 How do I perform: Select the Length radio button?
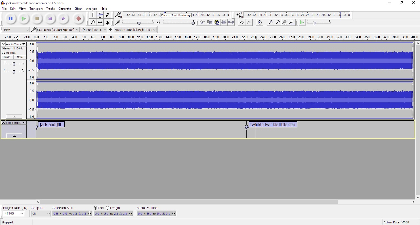108,208
